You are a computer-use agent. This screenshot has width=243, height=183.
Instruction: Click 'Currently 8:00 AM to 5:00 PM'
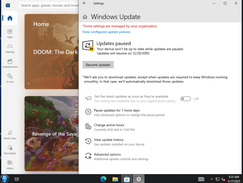click(x=114, y=130)
